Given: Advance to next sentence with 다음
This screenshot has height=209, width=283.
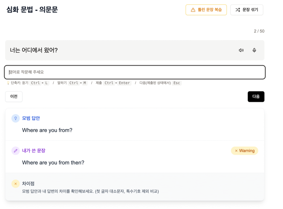Looking at the screenshot, I should (256, 96).
